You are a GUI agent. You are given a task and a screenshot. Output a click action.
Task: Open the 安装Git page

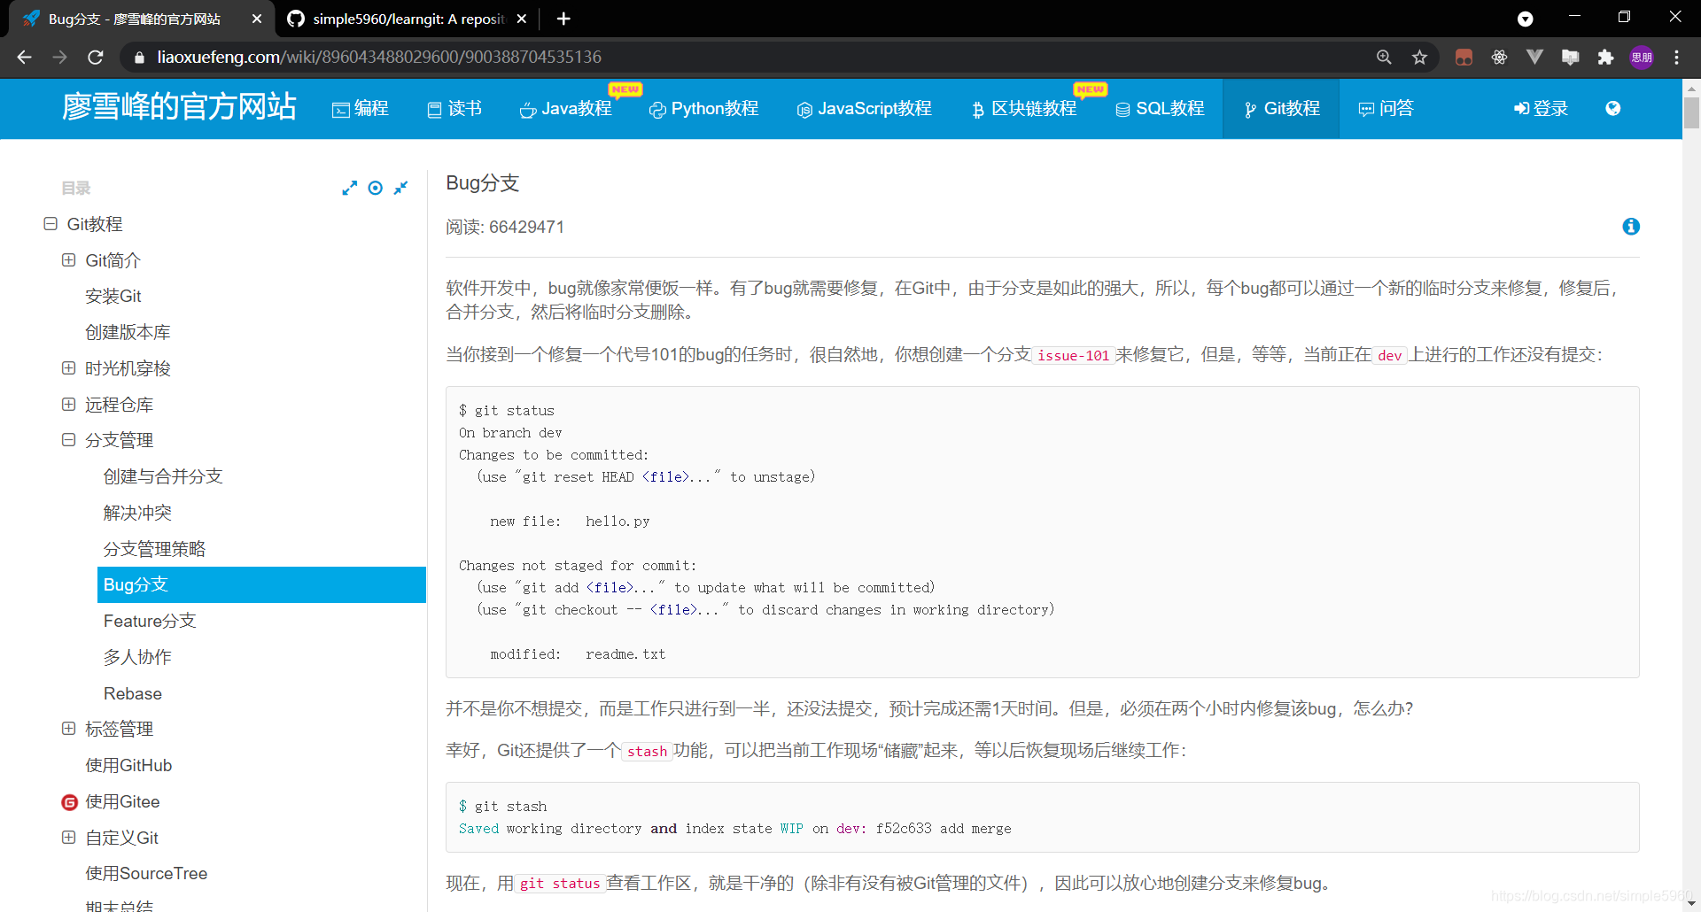tap(113, 297)
